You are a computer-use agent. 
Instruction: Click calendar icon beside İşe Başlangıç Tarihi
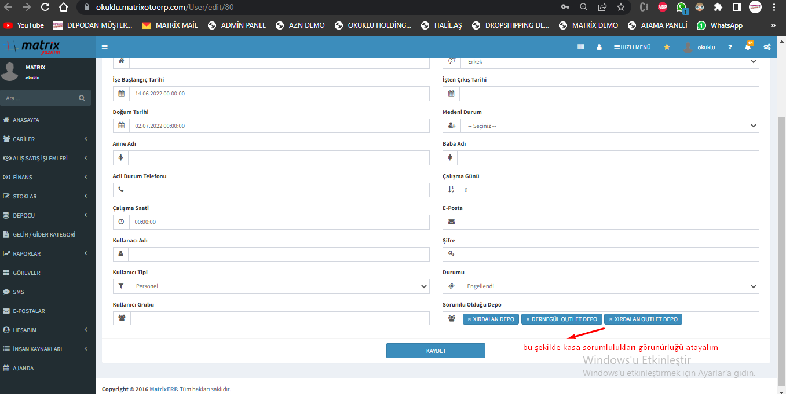pos(121,94)
